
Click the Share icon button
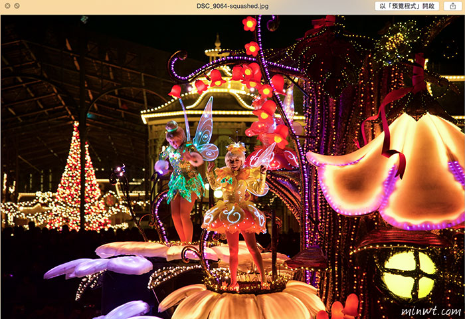[x=452, y=6]
